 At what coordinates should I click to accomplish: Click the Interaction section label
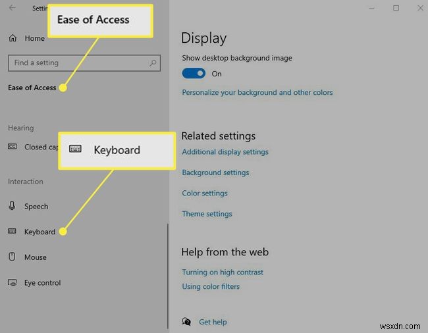tap(26, 182)
